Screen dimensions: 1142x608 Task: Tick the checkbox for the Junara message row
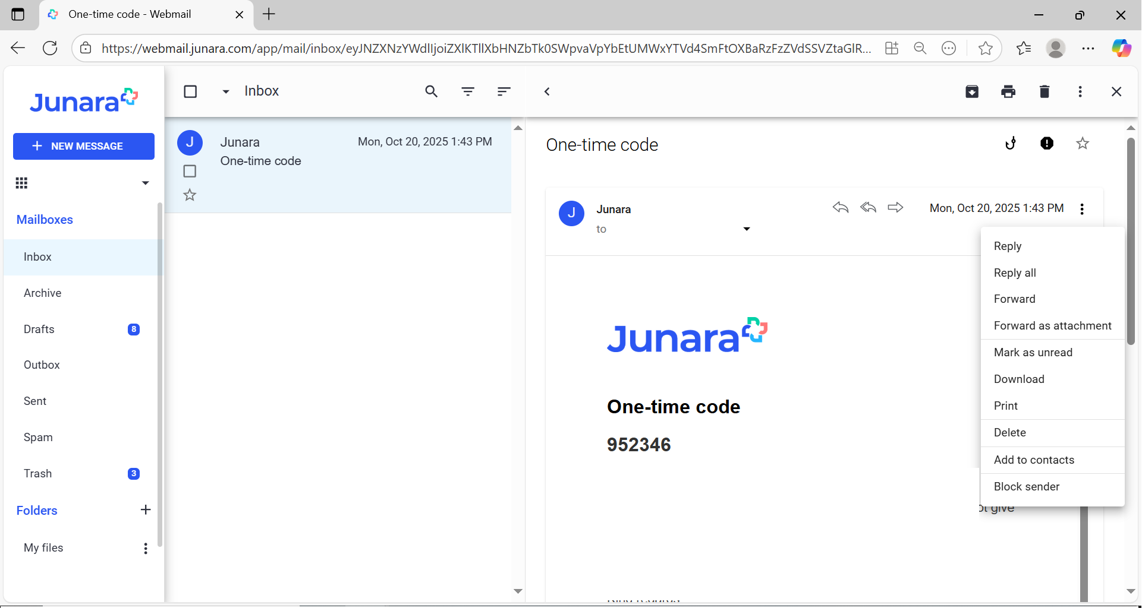coord(190,171)
